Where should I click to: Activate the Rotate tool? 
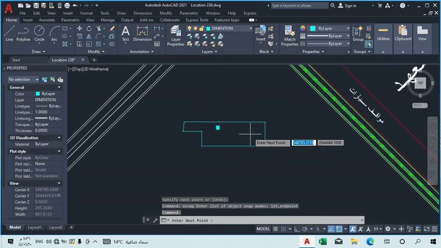tap(89, 29)
